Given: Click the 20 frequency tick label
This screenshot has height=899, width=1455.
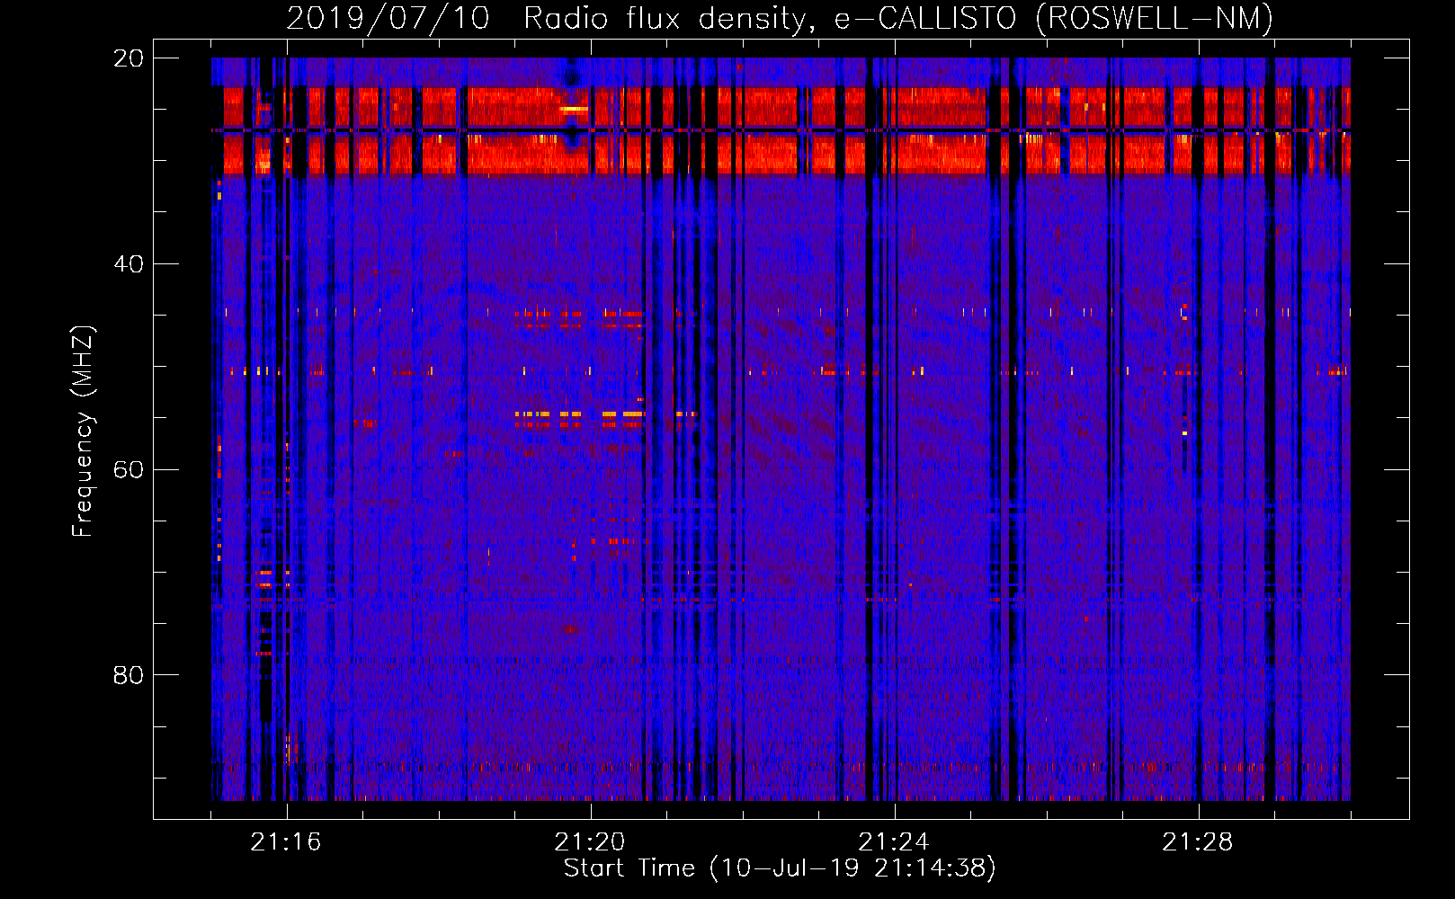Looking at the screenshot, I should [x=129, y=58].
